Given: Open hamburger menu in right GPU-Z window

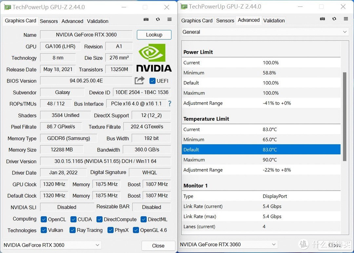Looking at the screenshot, I should coord(346,19).
